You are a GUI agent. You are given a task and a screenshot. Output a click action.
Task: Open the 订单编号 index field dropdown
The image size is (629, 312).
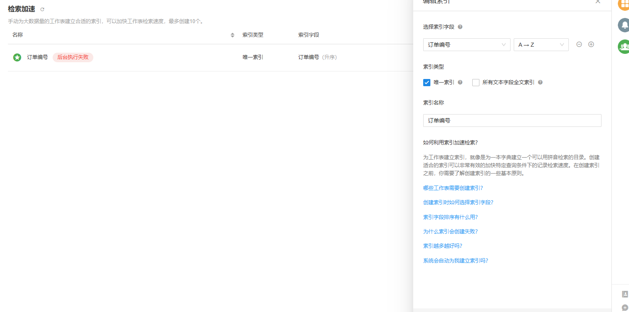pyautogui.click(x=466, y=45)
